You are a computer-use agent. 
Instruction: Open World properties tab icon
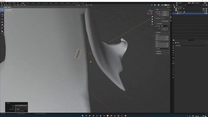(x=173, y=55)
